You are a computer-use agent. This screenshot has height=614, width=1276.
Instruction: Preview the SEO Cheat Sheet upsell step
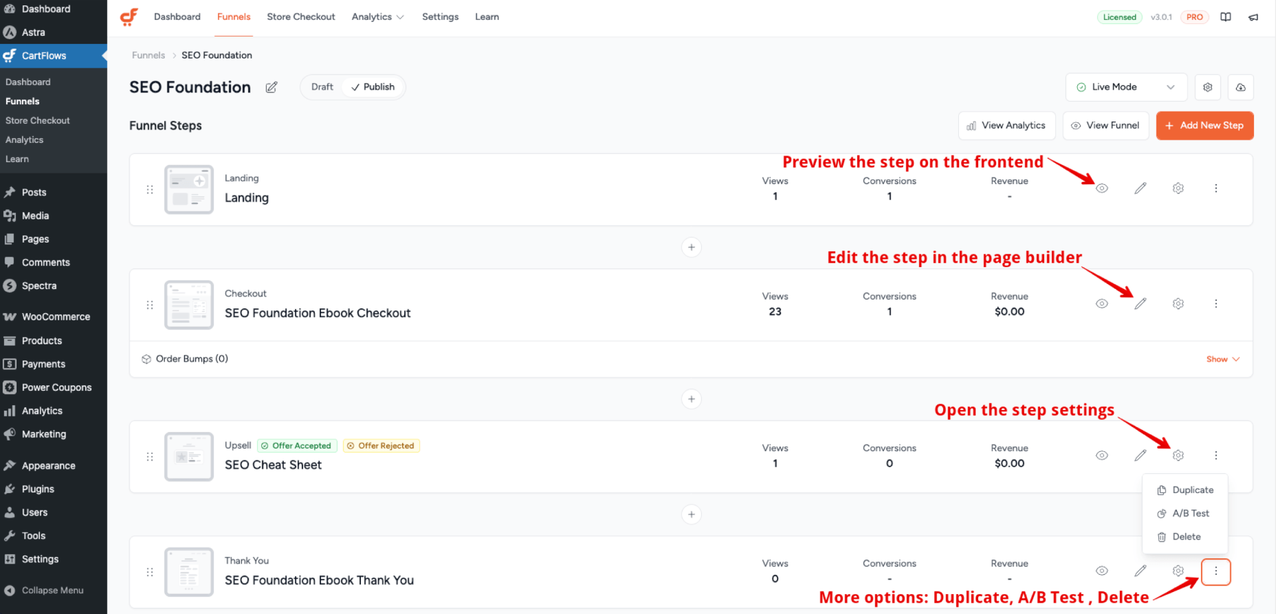point(1102,455)
